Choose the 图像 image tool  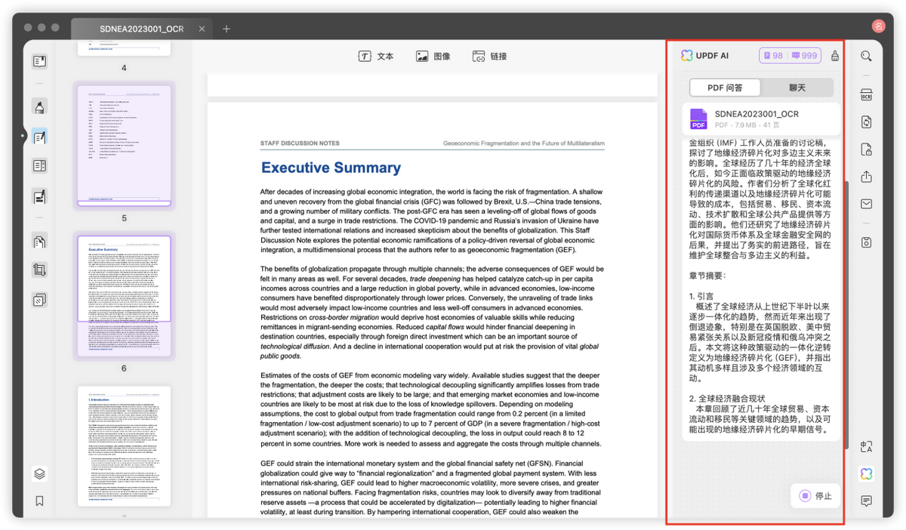click(433, 57)
